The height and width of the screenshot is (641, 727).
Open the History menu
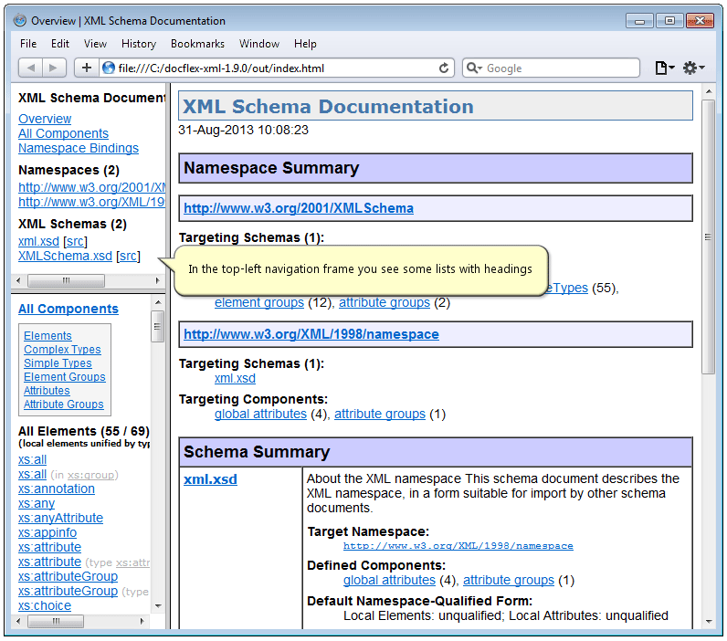coord(138,43)
